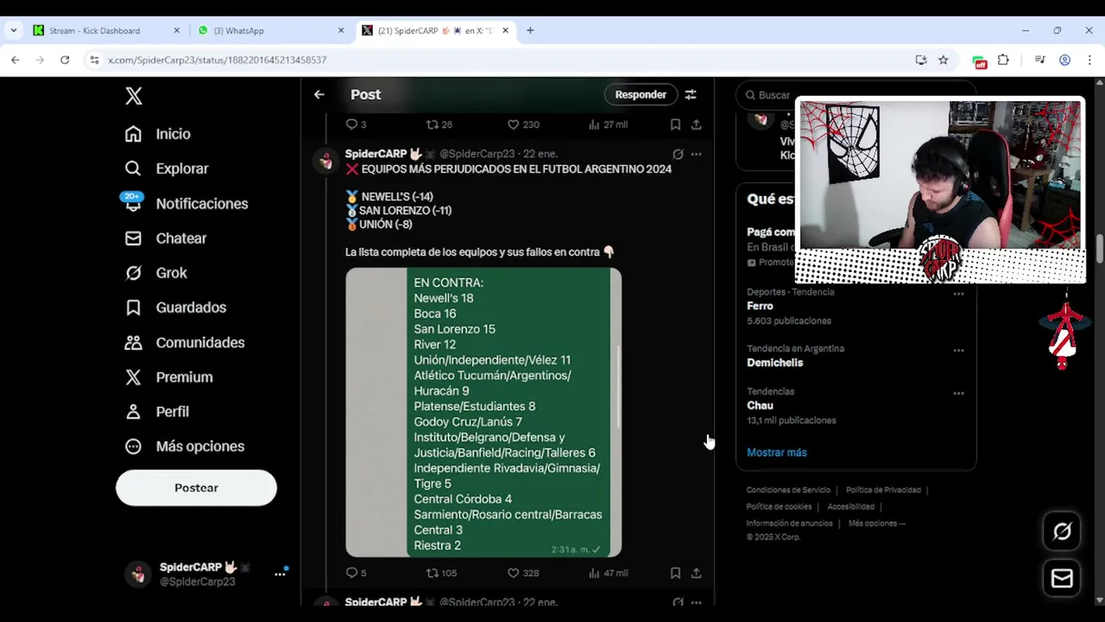The height and width of the screenshot is (622, 1105).
Task: Like the post with 328 likes
Action: (x=522, y=573)
